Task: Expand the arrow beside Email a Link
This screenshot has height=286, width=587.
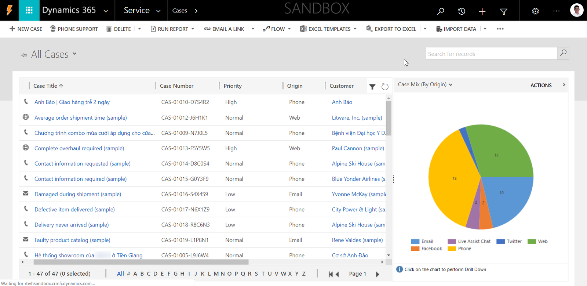Action: point(253,29)
